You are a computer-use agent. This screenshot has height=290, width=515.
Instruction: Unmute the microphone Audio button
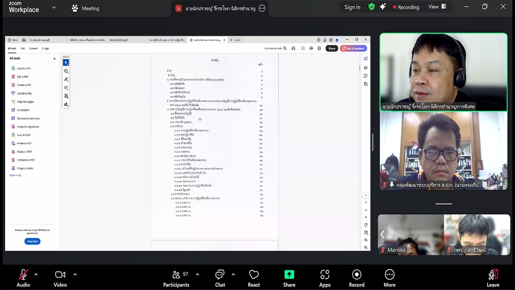click(x=23, y=278)
